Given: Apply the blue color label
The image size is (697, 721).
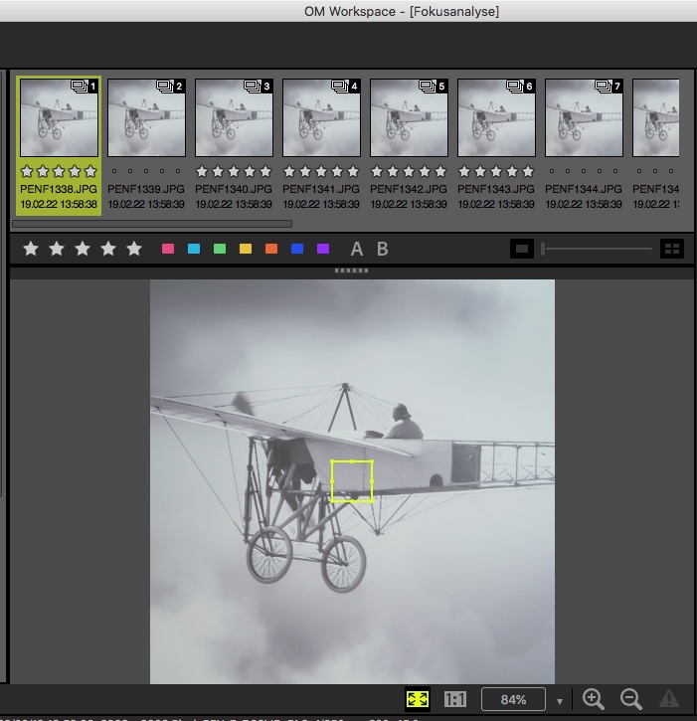Looking at the screenshot, I should coord(297,249).
